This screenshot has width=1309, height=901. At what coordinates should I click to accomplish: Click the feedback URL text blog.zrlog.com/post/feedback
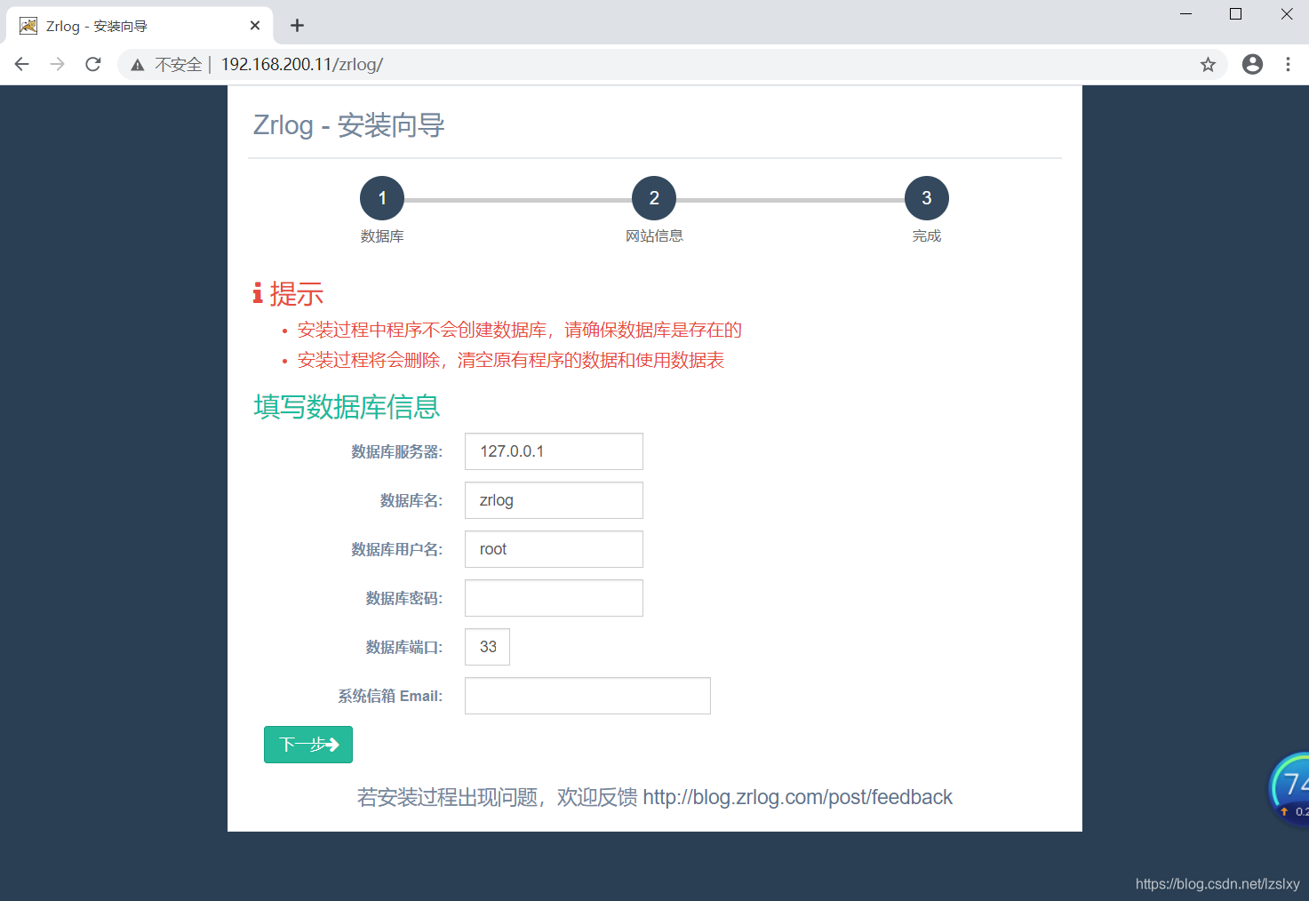797,797
